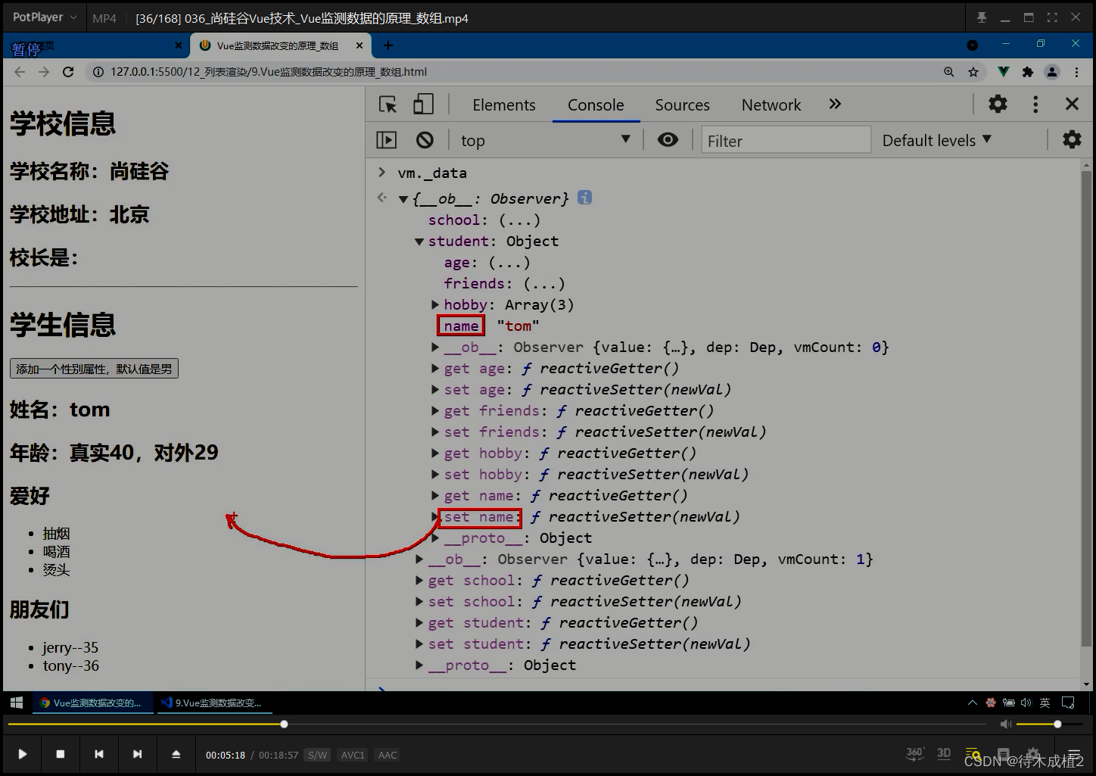Toggle 360° video mode
Screen dimensions: 1096x776
(915, 753)
